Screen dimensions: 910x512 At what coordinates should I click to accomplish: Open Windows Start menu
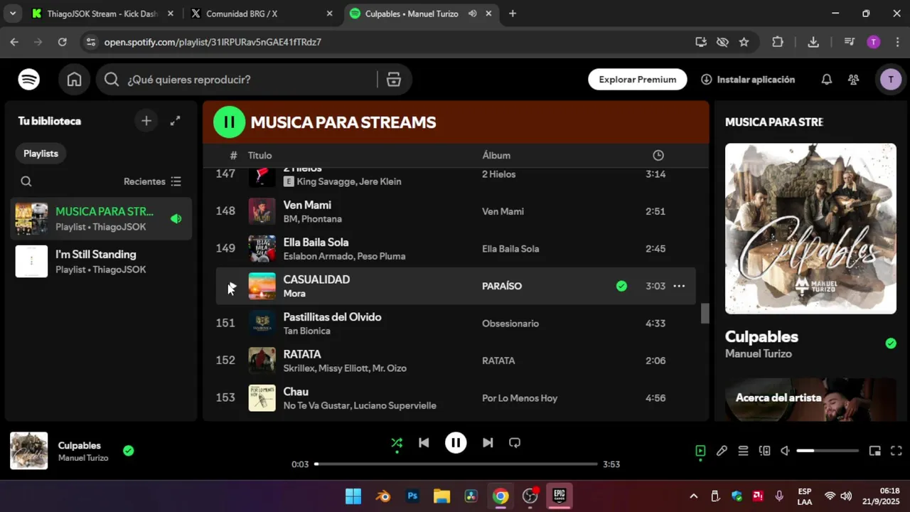[x=353, y=496]
